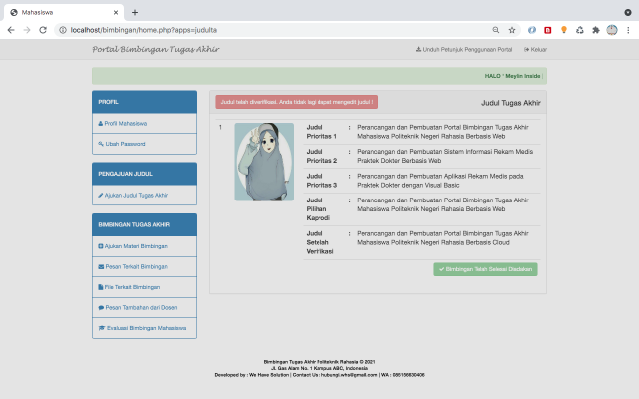Reload the page using the refresh icon
This screenshot has height=399, width=639.
(x=43, y=30)
